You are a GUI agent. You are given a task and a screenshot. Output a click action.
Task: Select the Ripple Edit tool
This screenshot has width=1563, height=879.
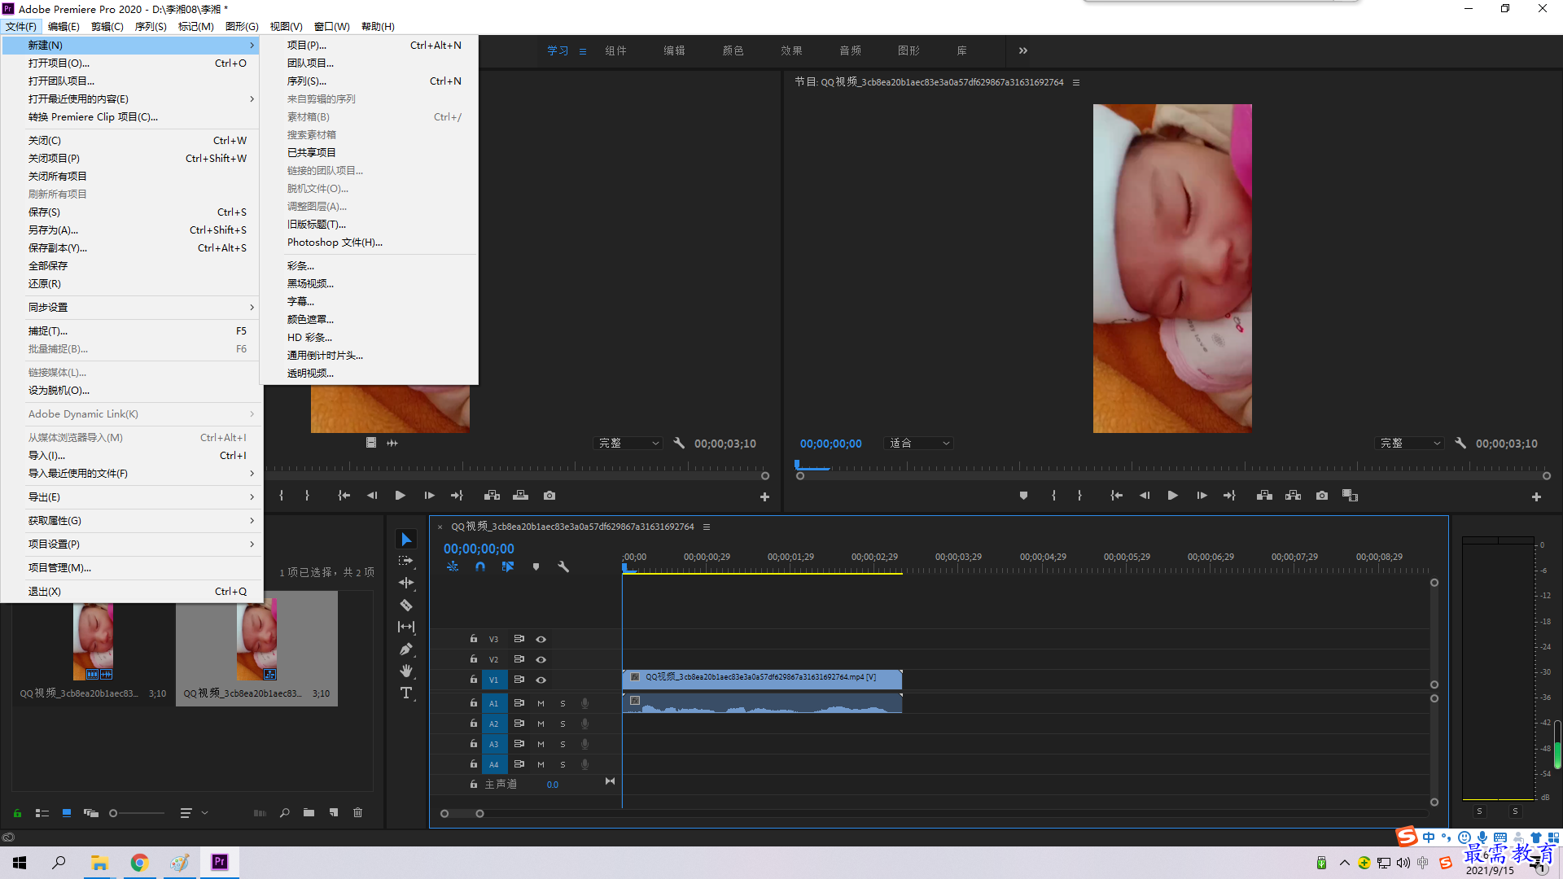[406, 583]
